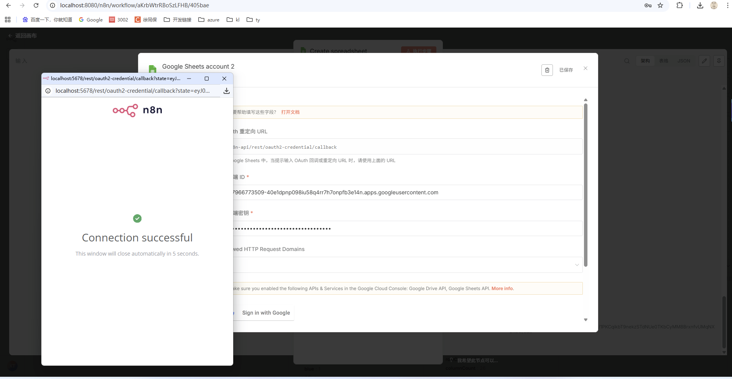Viewport: 732px width, 379px height.
Task: Click the browser forward arrow
Action: pos(22,5)
